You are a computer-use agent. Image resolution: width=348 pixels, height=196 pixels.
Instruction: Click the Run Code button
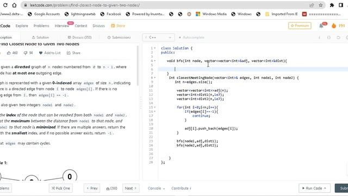point(314,188)
